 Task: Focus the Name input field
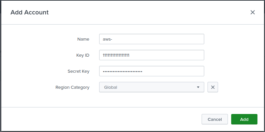pos(152,39)
